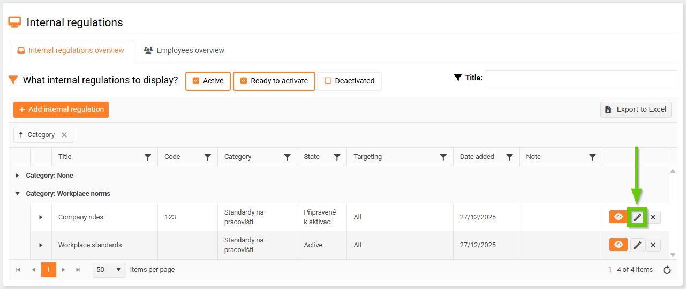Click Export to Excel button

coord(636,110)
